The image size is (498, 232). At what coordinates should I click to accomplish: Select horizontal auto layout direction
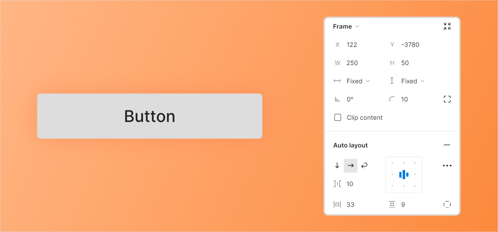tap(351, 166)
